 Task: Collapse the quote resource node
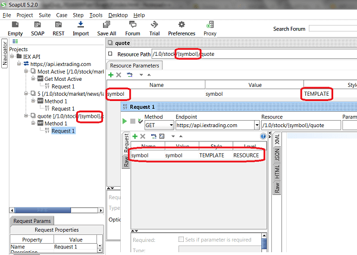tap(26, 116)
